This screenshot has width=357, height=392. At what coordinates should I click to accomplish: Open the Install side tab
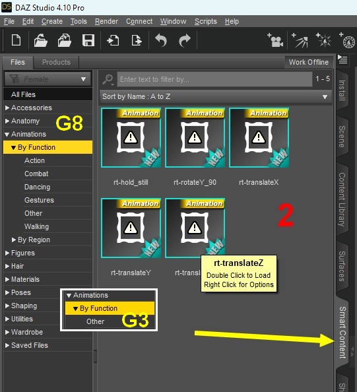pyautogui.click(x=342, y=90)
